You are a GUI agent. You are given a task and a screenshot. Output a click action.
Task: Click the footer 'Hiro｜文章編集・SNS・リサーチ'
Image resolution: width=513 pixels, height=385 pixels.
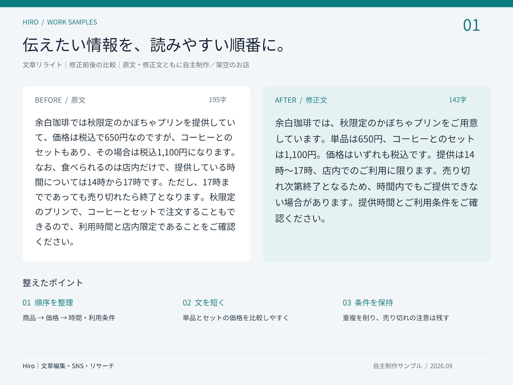pyautogui.click(x=69, y=366)
